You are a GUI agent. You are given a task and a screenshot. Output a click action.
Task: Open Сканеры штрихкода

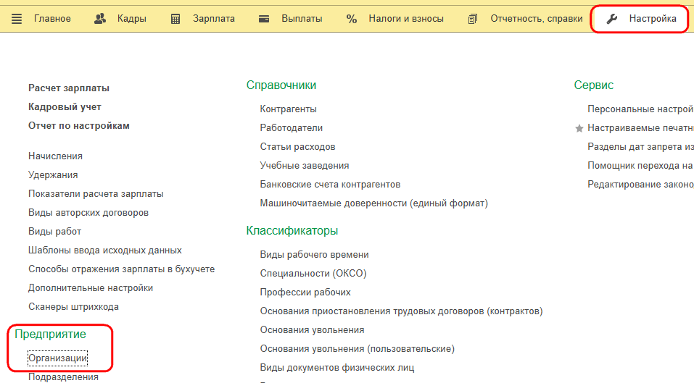73,306
